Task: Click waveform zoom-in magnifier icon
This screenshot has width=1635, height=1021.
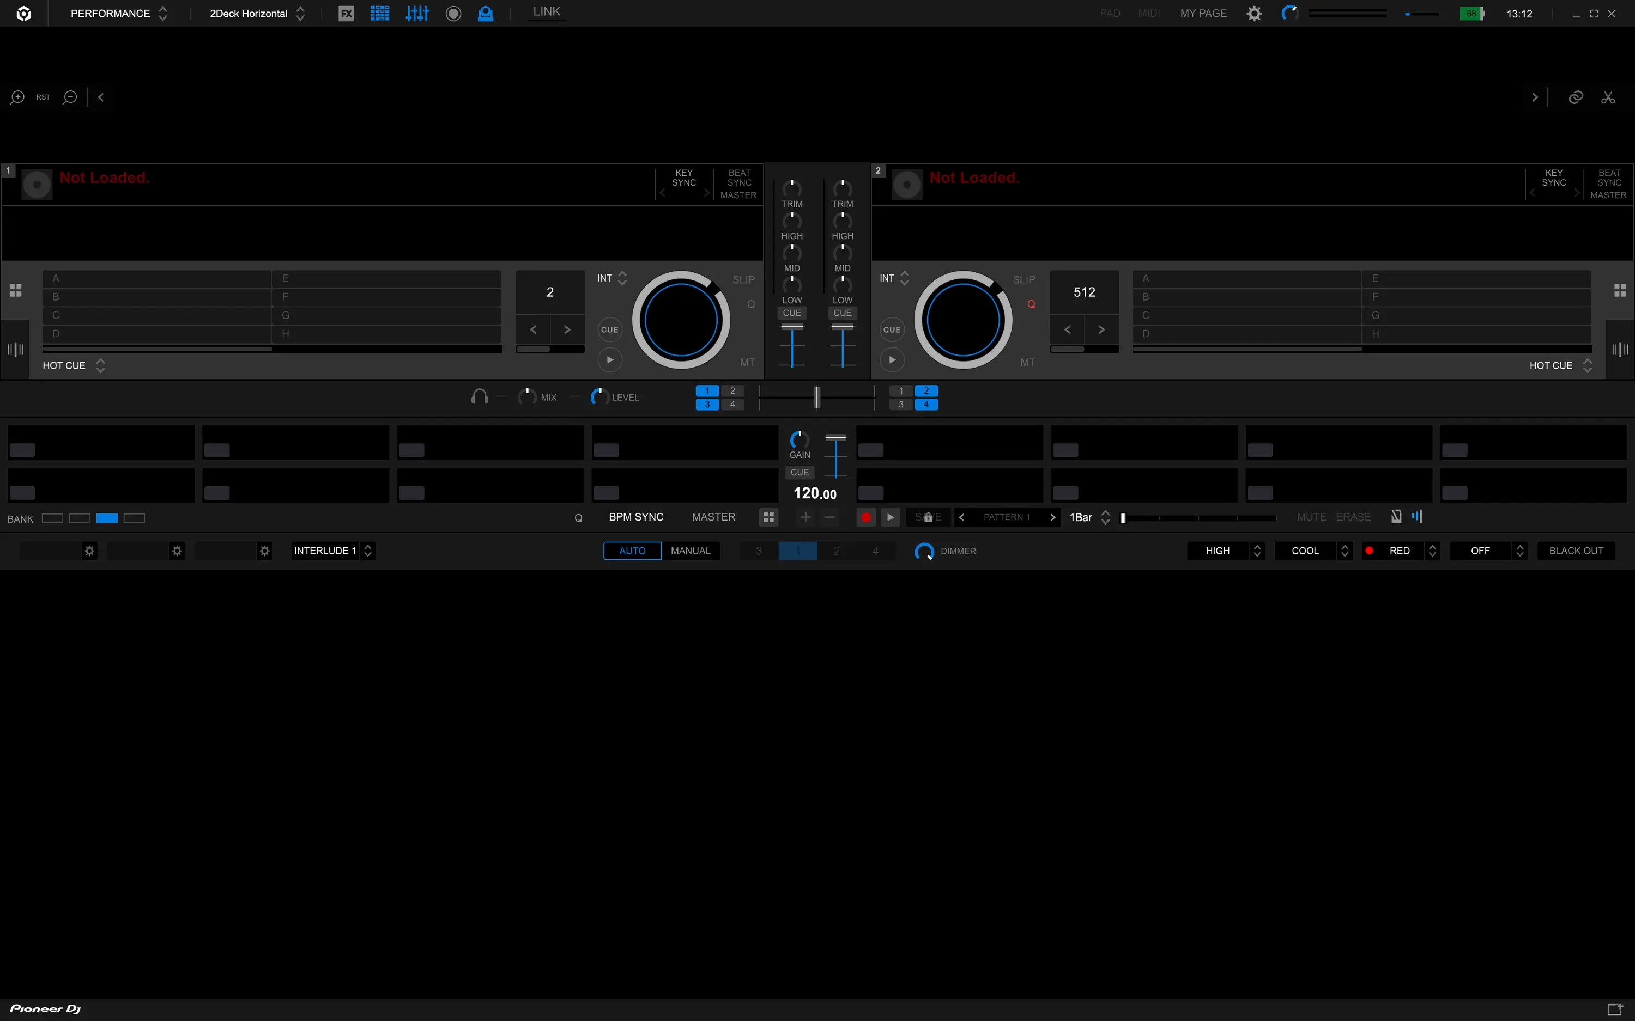Action: [x=17, y=97]
